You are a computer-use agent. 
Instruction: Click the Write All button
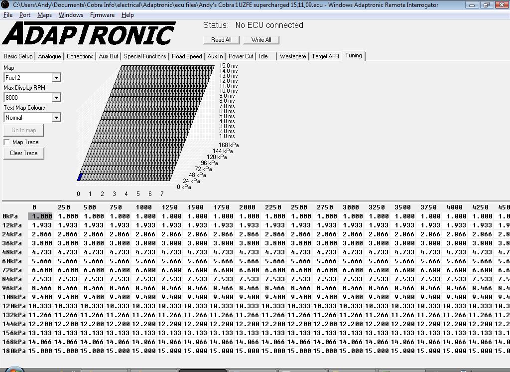pos(261,40)
